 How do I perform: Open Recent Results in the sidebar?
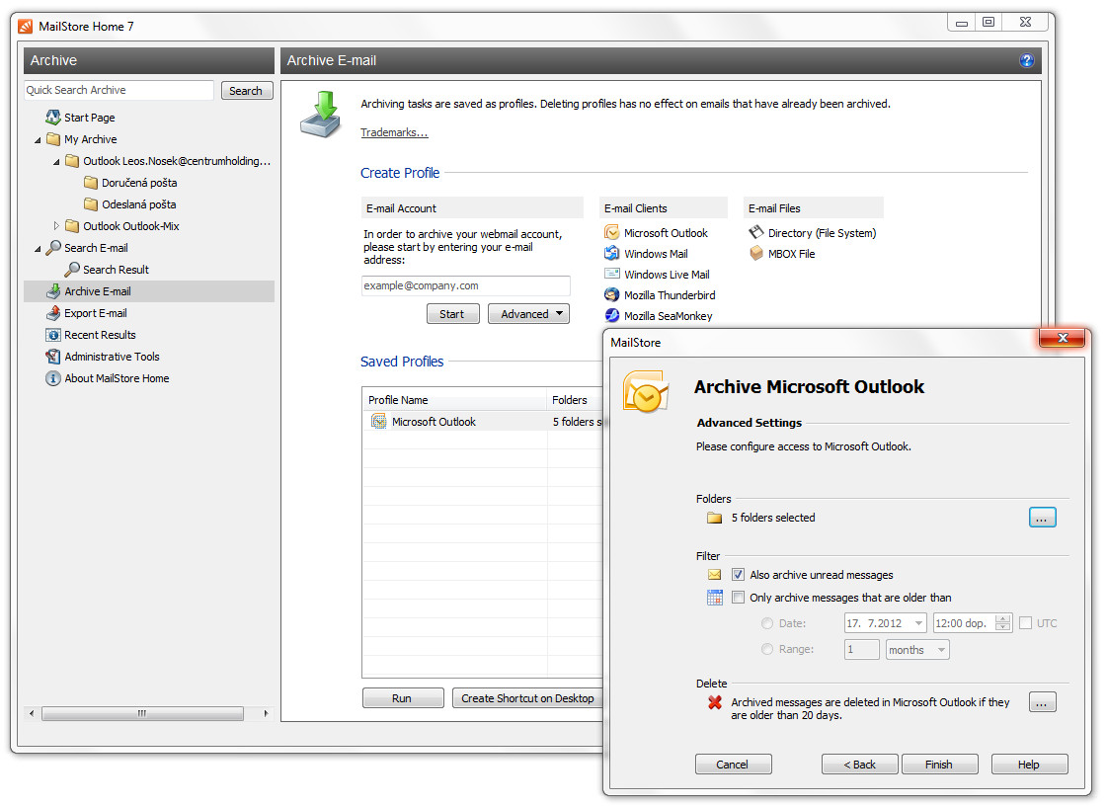click(x=100, y=335)
